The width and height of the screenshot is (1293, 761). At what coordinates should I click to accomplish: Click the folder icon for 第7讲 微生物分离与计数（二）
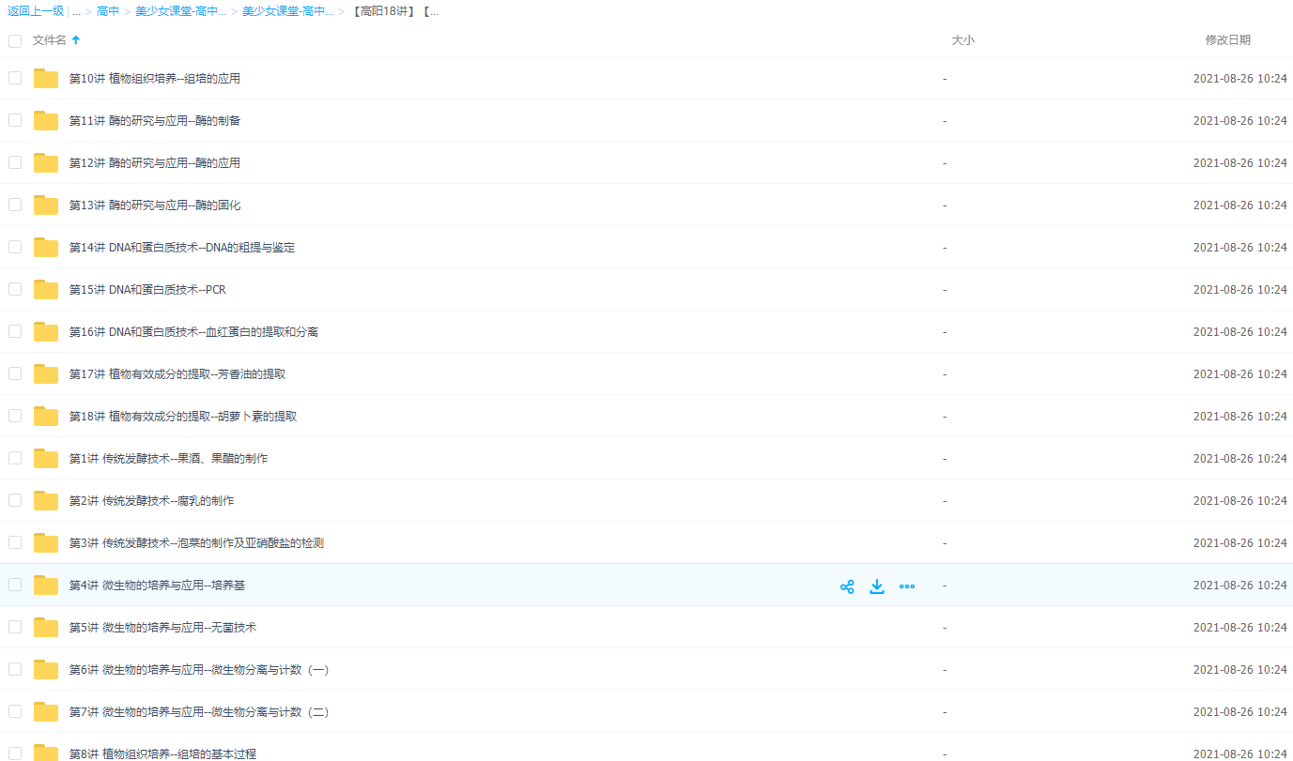click(46, 712)
